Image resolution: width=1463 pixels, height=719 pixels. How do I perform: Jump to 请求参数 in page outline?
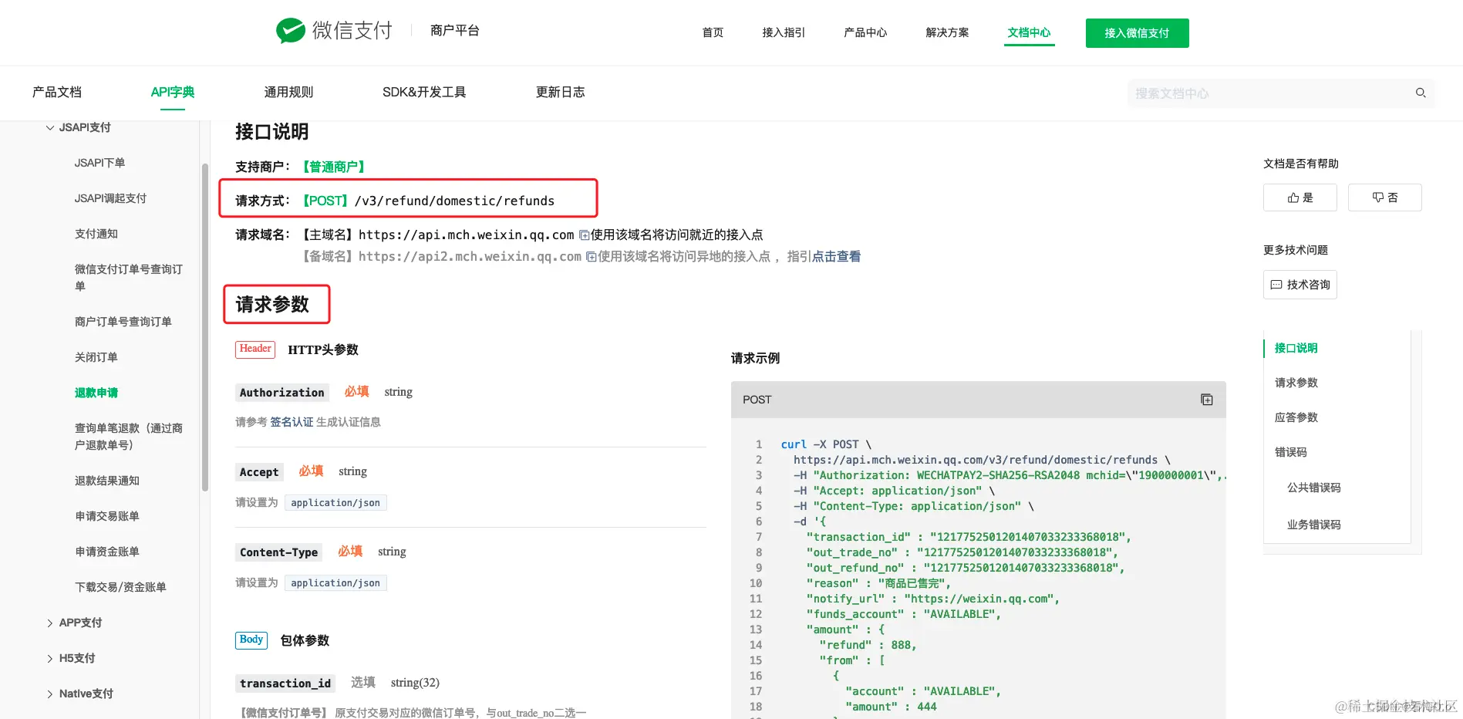tap(1296, 383)
